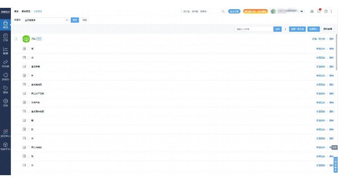Click the blue pill button beside top search
Viewport: 338px width, 183px height.
click(234, 11)
